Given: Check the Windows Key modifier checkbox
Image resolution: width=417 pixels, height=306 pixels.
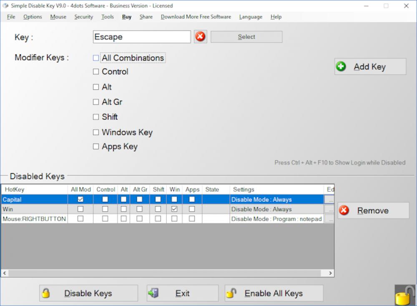Looking at the screenshot, I should point(95,132).
